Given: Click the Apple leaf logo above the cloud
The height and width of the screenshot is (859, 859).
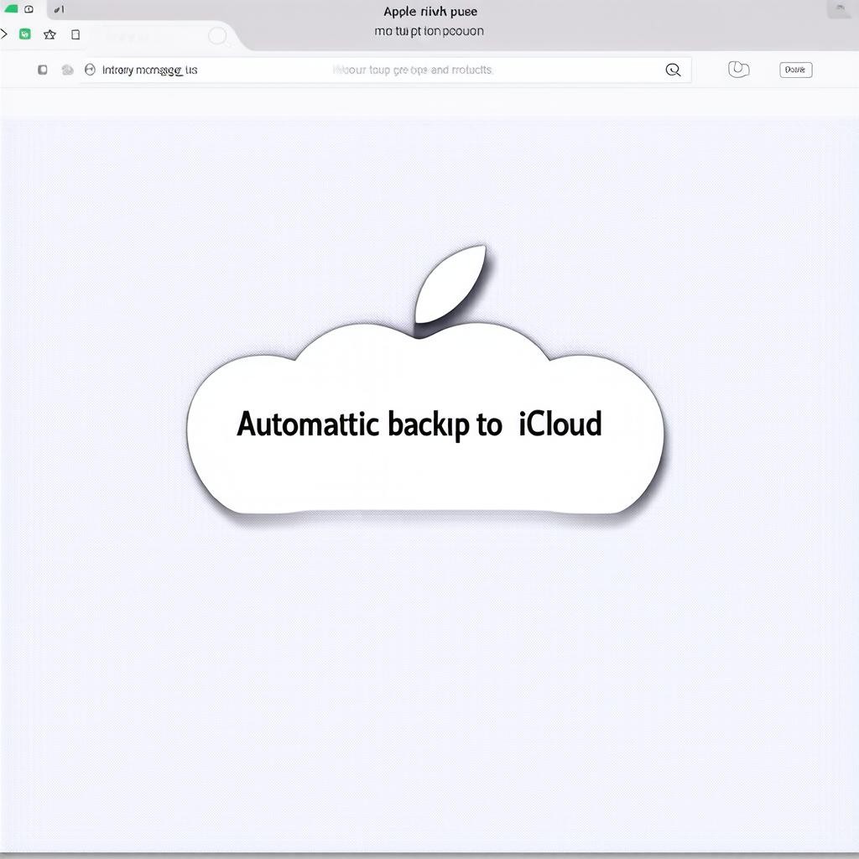Looking at the screenshot, I should click(450, 284).
